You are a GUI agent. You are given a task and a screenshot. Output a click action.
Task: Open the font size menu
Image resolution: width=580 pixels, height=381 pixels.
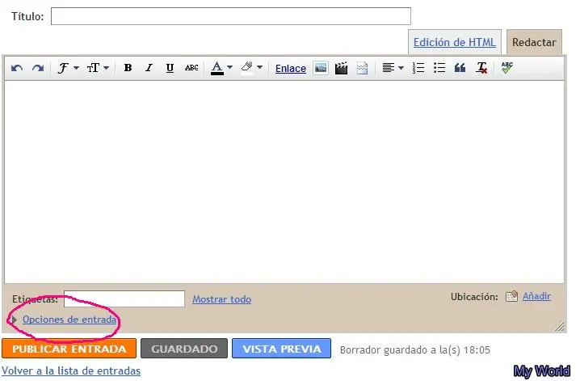(x=98, y=68)
